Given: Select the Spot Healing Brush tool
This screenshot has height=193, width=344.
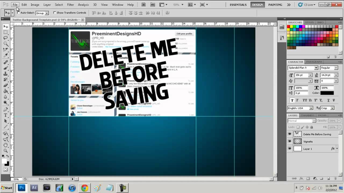Looking at the screenshot, I should (x=5, y=62).
